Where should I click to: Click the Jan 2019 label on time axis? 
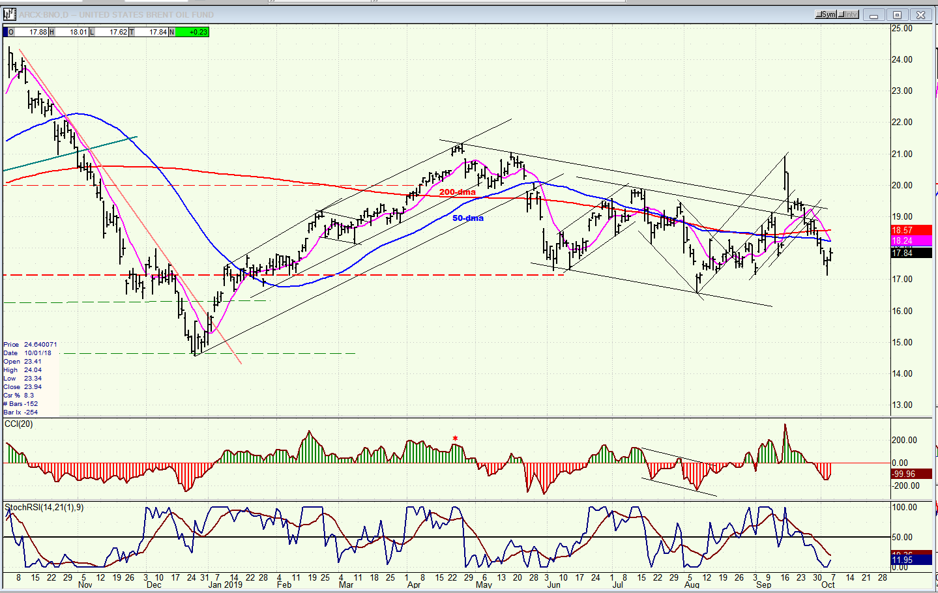pos(225,585)
